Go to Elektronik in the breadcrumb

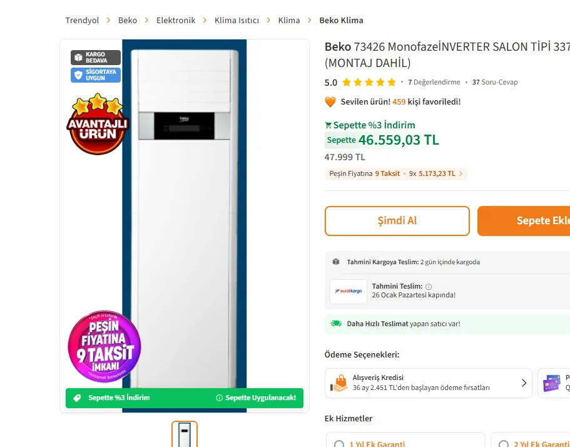coord(176,21)
